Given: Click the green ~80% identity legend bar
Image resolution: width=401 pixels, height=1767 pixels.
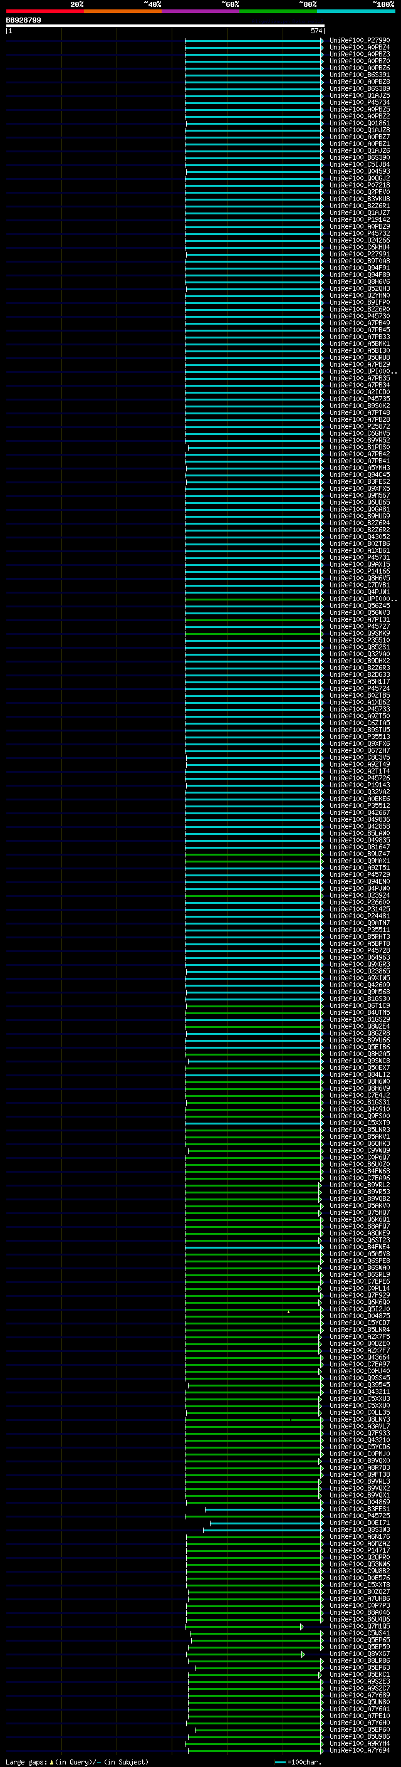Looking at the screenshot, I should (x=278, y=11).
